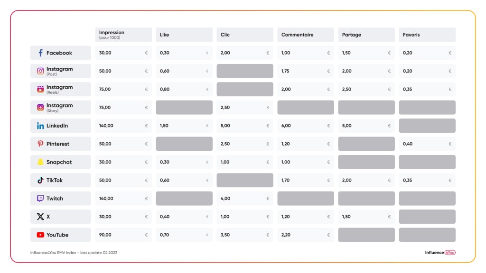Click the Facebook Partage value 1,50
The width and height of the screenshot is (486, 273).
click(346, 53)
